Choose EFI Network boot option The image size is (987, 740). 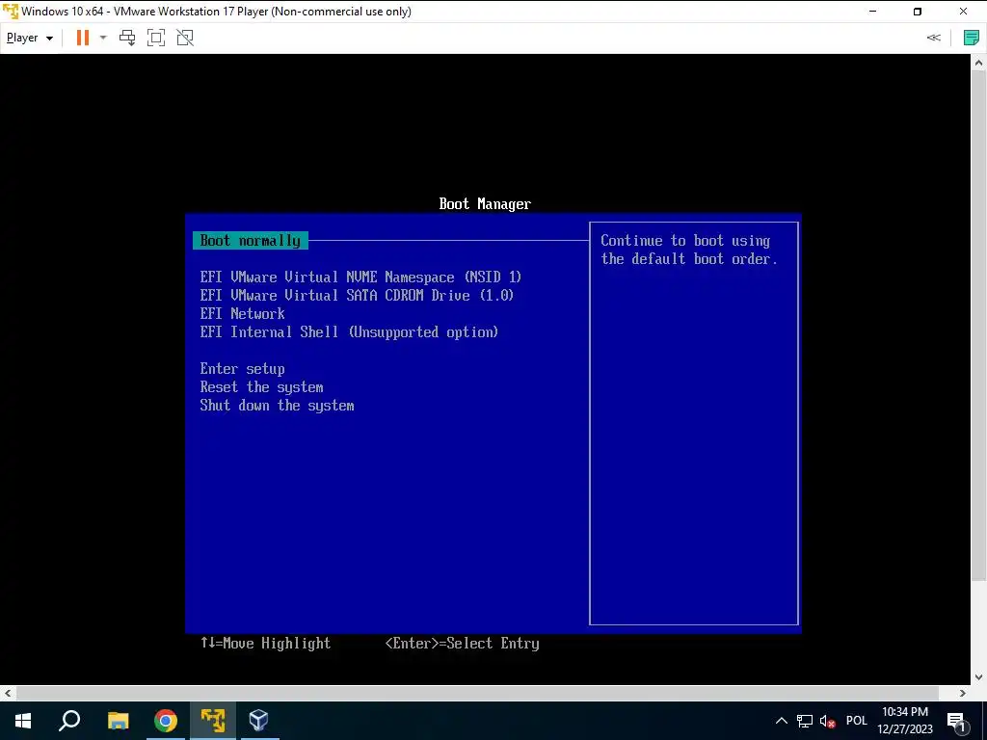(242, 313)
